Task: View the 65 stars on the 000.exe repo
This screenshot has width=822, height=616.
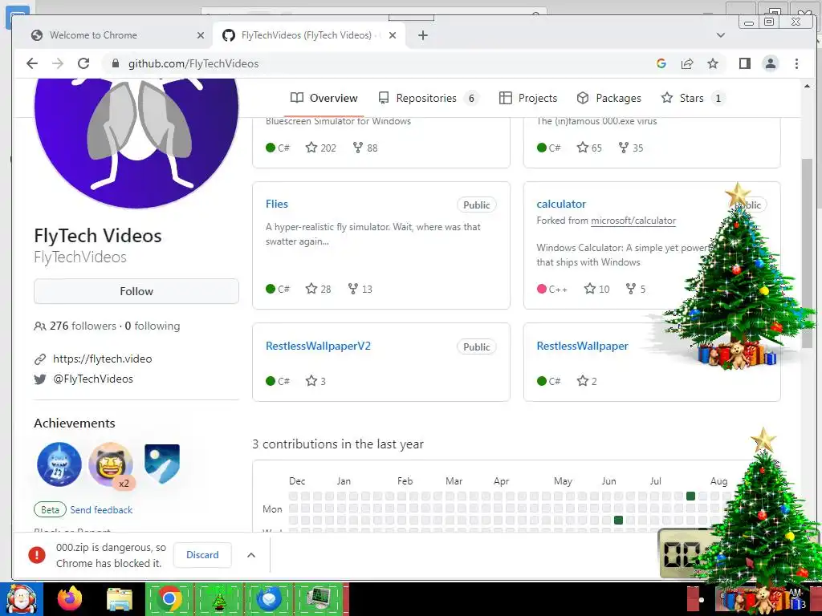Action: tap(589, 148)
